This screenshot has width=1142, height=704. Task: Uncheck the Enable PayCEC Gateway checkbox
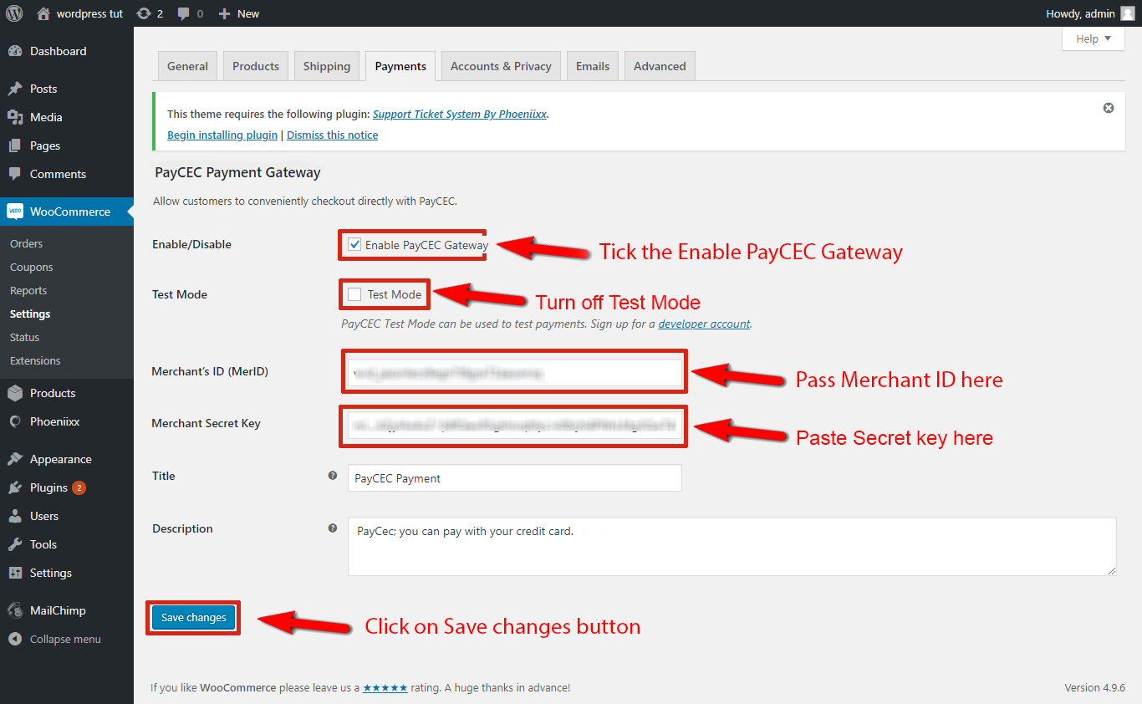coord(354,245)
